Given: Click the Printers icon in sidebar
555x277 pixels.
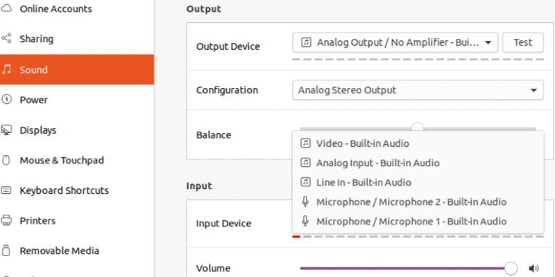Looking at the screenshot, I should click(x=6, y=220).
